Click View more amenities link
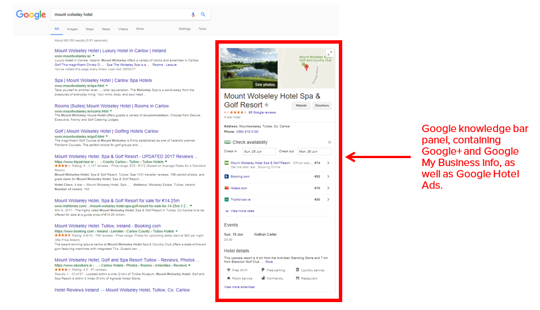The height and width of the screenshot is (310, 540). click(x=239, y=287)
